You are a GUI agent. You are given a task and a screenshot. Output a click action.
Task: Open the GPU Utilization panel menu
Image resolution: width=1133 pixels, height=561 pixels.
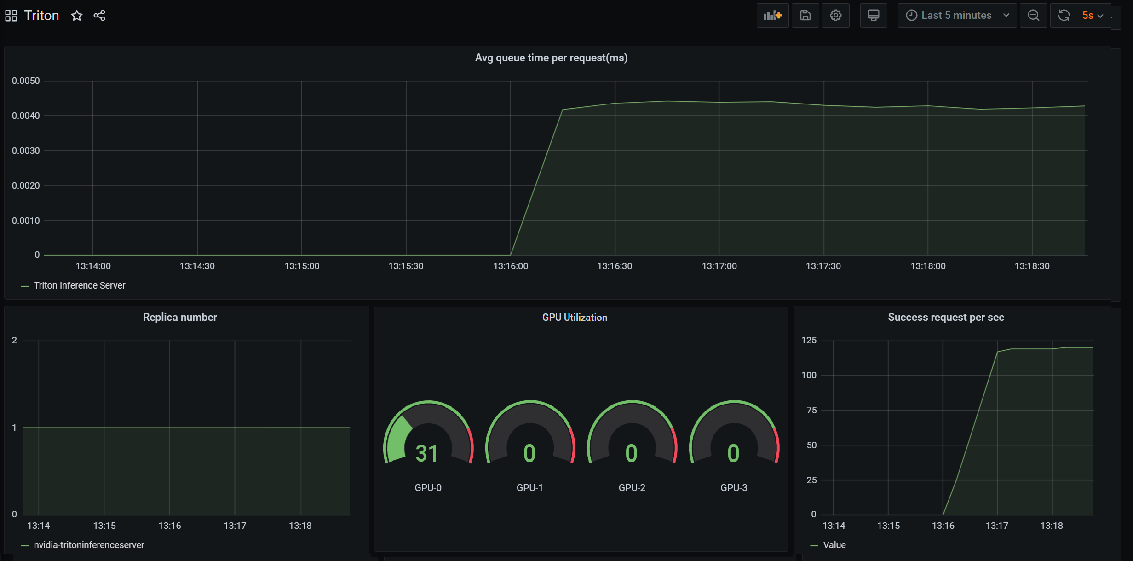[575, 317]
